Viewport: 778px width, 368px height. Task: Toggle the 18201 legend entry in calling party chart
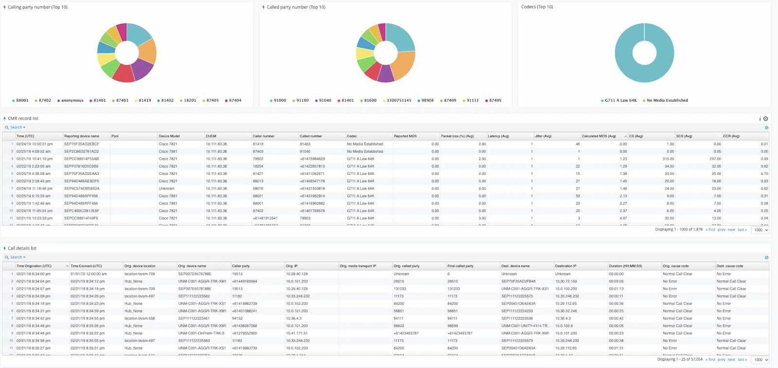[188, 101]
